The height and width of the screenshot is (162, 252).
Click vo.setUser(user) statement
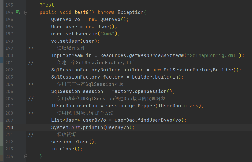tap(76, 41)
